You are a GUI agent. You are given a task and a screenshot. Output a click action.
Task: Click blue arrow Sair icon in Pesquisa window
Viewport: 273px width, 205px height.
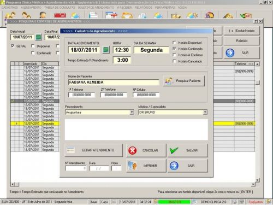(x=230, y=53)
